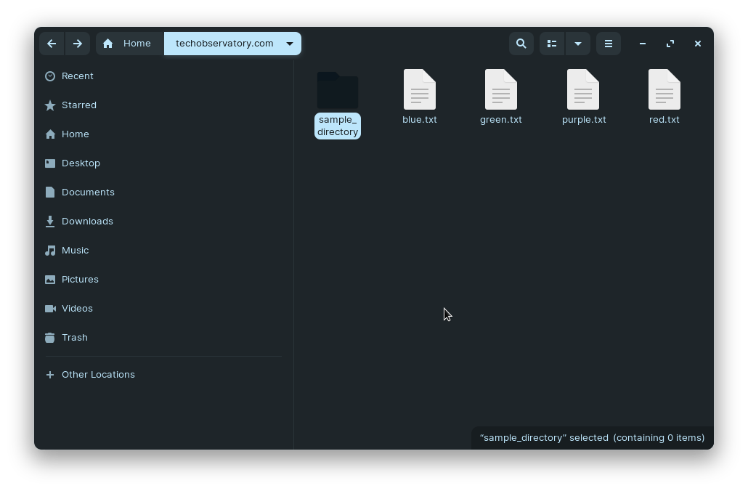The height and width of the screenshot is (491, 748).
Task: Navigate forward with the forward arrow
Action: 78,44
